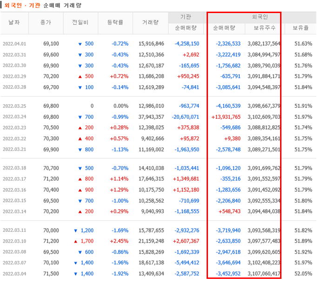Select the date 2022.03.30

tap(14, 66)
